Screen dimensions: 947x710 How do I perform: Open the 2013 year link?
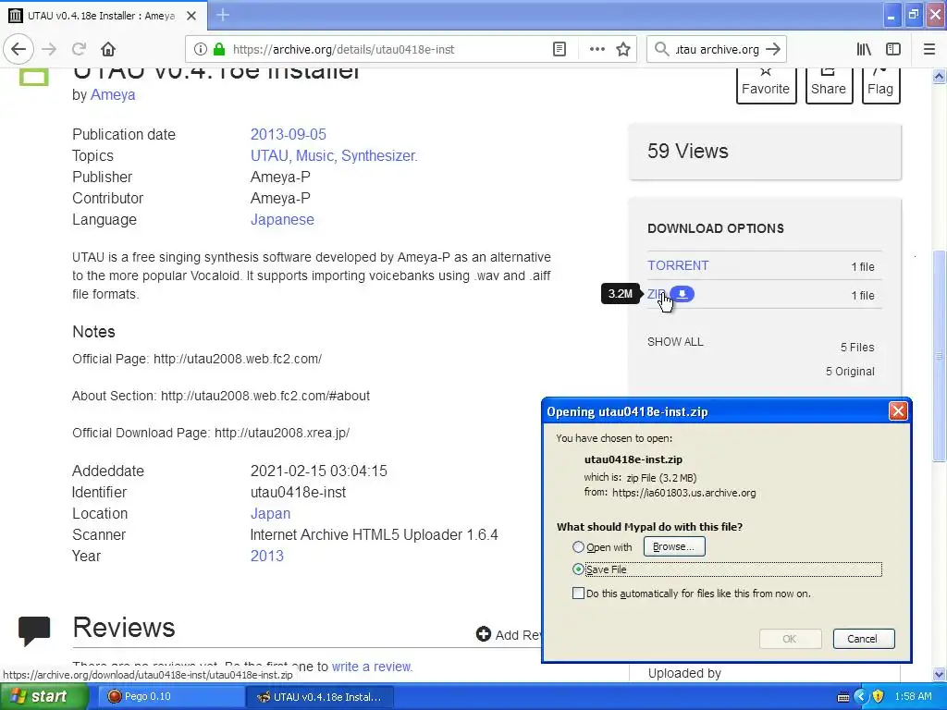tap(267, 556)
